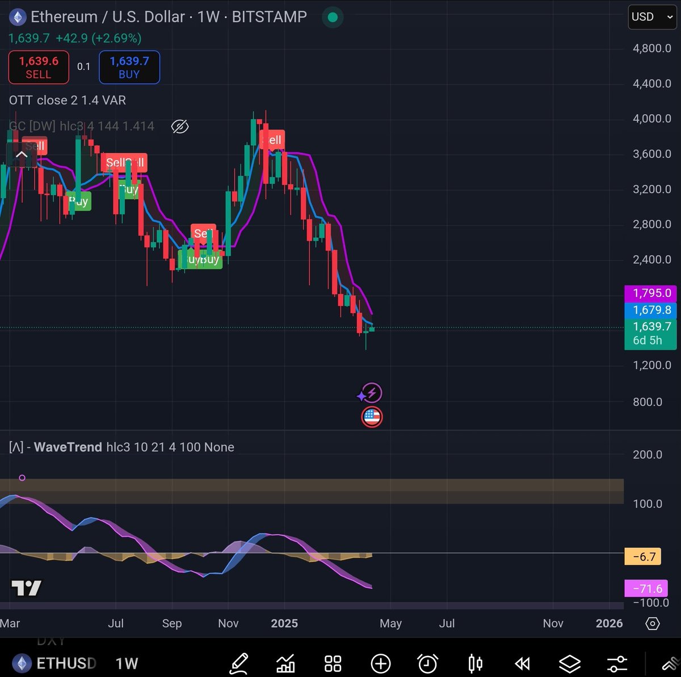This screenshot has width=681, height=677.
Task: Open the layout grid icon
Action: tap(333, 663)
